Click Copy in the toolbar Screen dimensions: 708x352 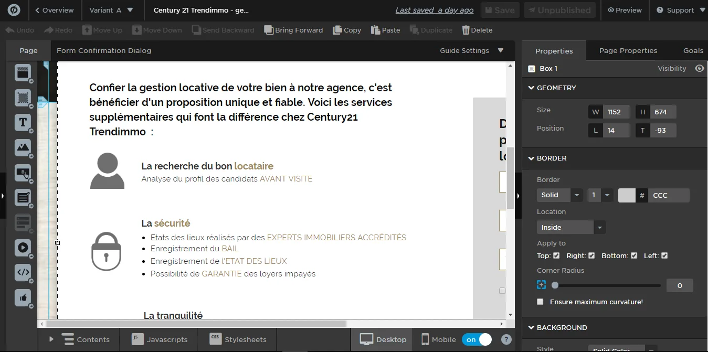tap(347, 30)
